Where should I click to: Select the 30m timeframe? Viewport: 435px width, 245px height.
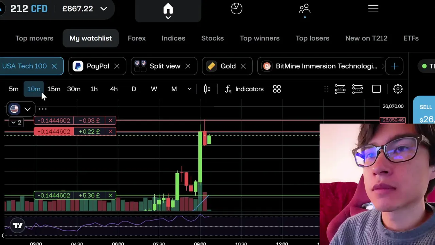pyautogui.click(x=74, y=89)
